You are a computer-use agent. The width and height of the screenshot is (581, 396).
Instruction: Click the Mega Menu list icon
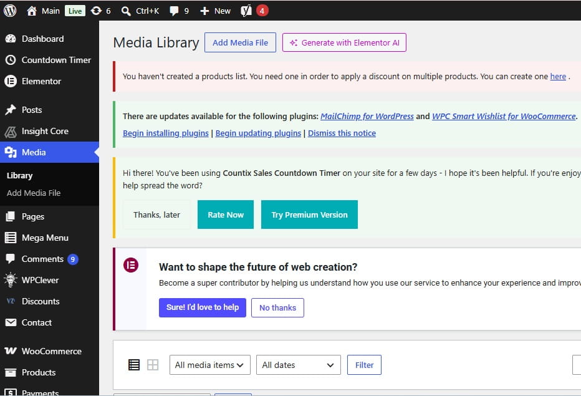click(11, 238)
